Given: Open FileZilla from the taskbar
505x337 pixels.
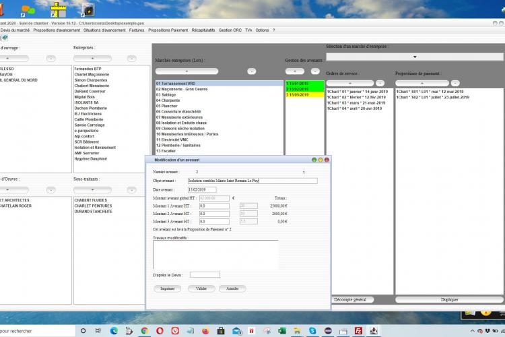Looking at the screenshot, I should coord(358,330).
